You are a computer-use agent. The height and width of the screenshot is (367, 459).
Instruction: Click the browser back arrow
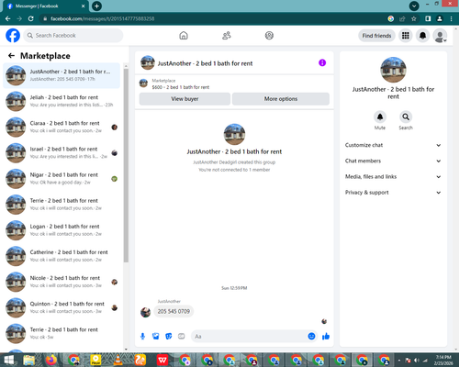pyautogui.click(x=7, y=18)
